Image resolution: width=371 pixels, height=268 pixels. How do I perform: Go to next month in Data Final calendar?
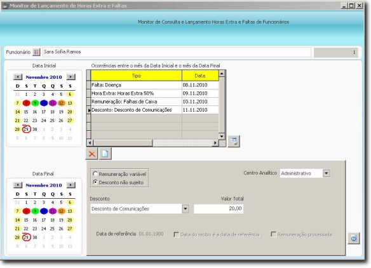[71, 185]
